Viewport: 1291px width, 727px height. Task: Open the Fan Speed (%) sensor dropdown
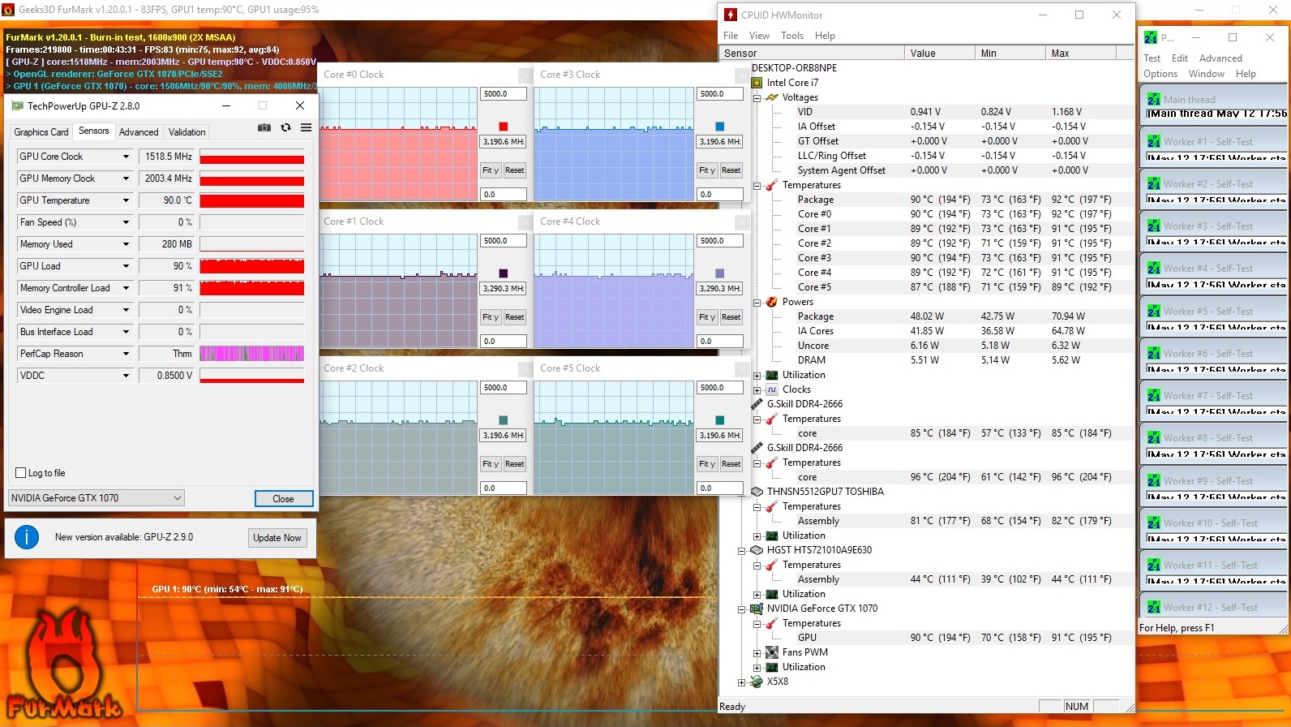[x=126, y=222]
